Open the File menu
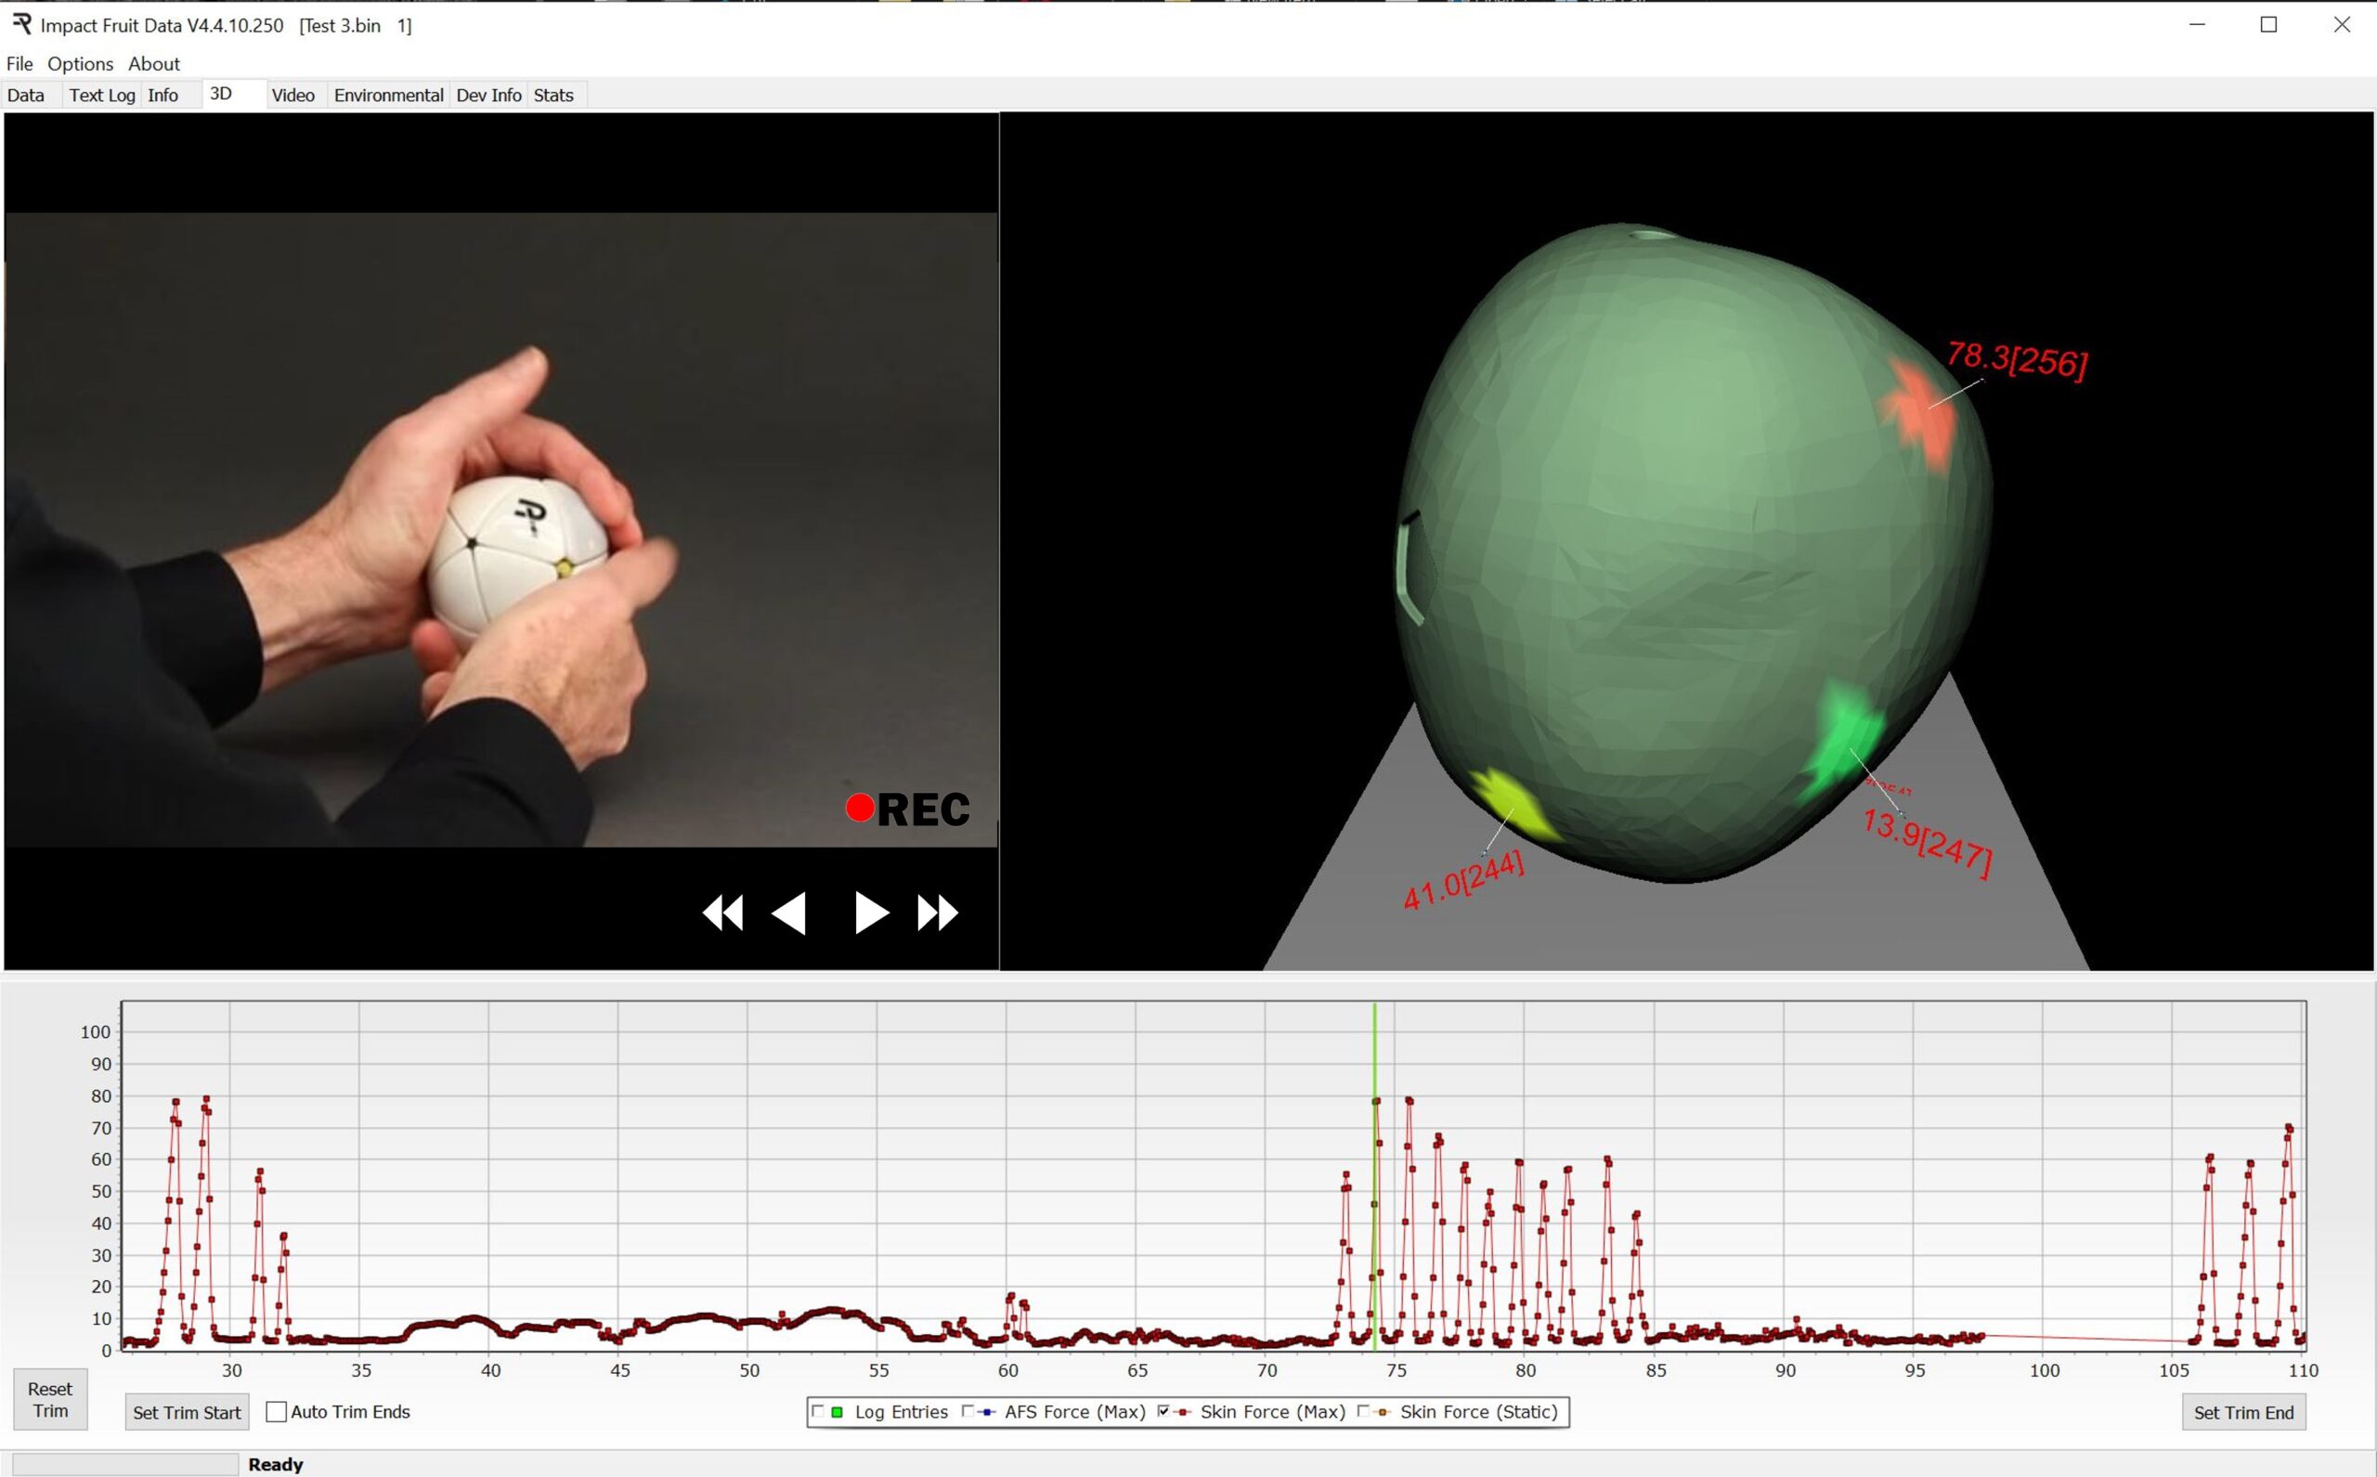 click(x=19, y=63)
